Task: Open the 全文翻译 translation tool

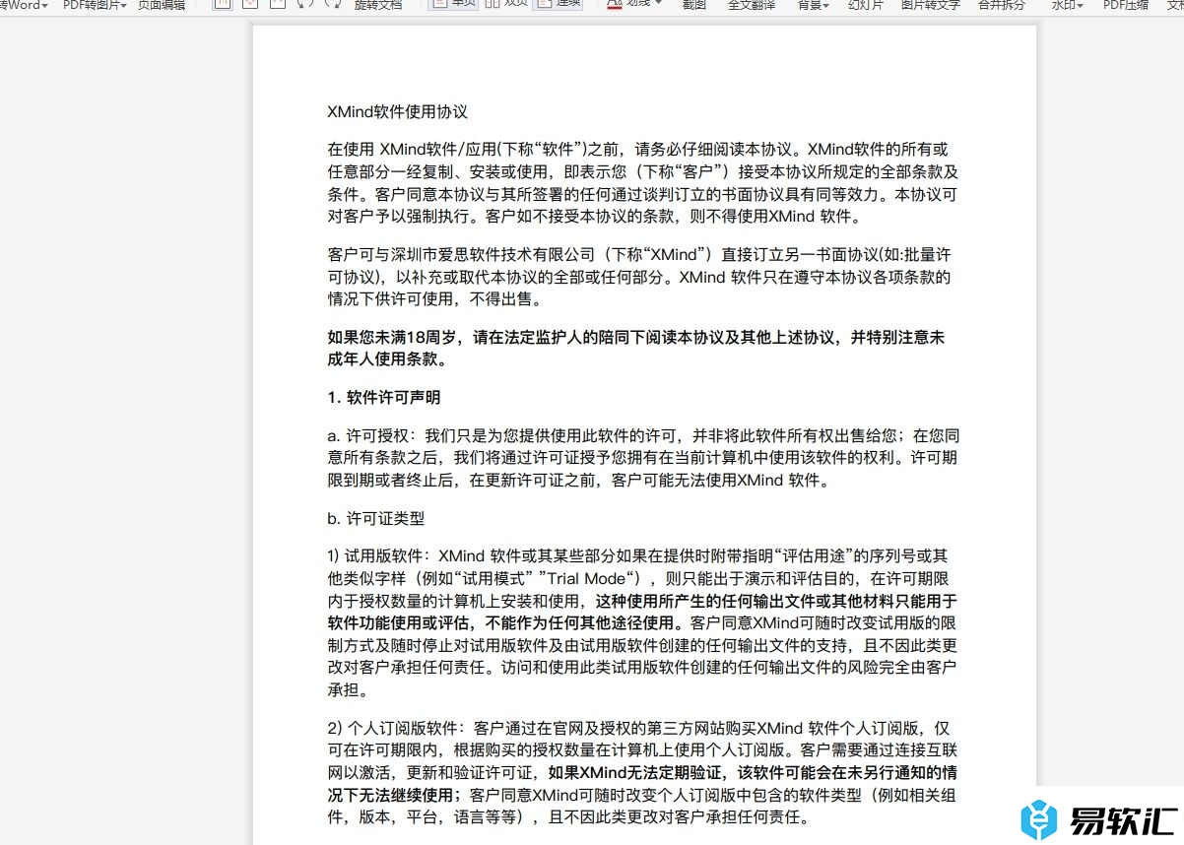Action: coord(751,5)
